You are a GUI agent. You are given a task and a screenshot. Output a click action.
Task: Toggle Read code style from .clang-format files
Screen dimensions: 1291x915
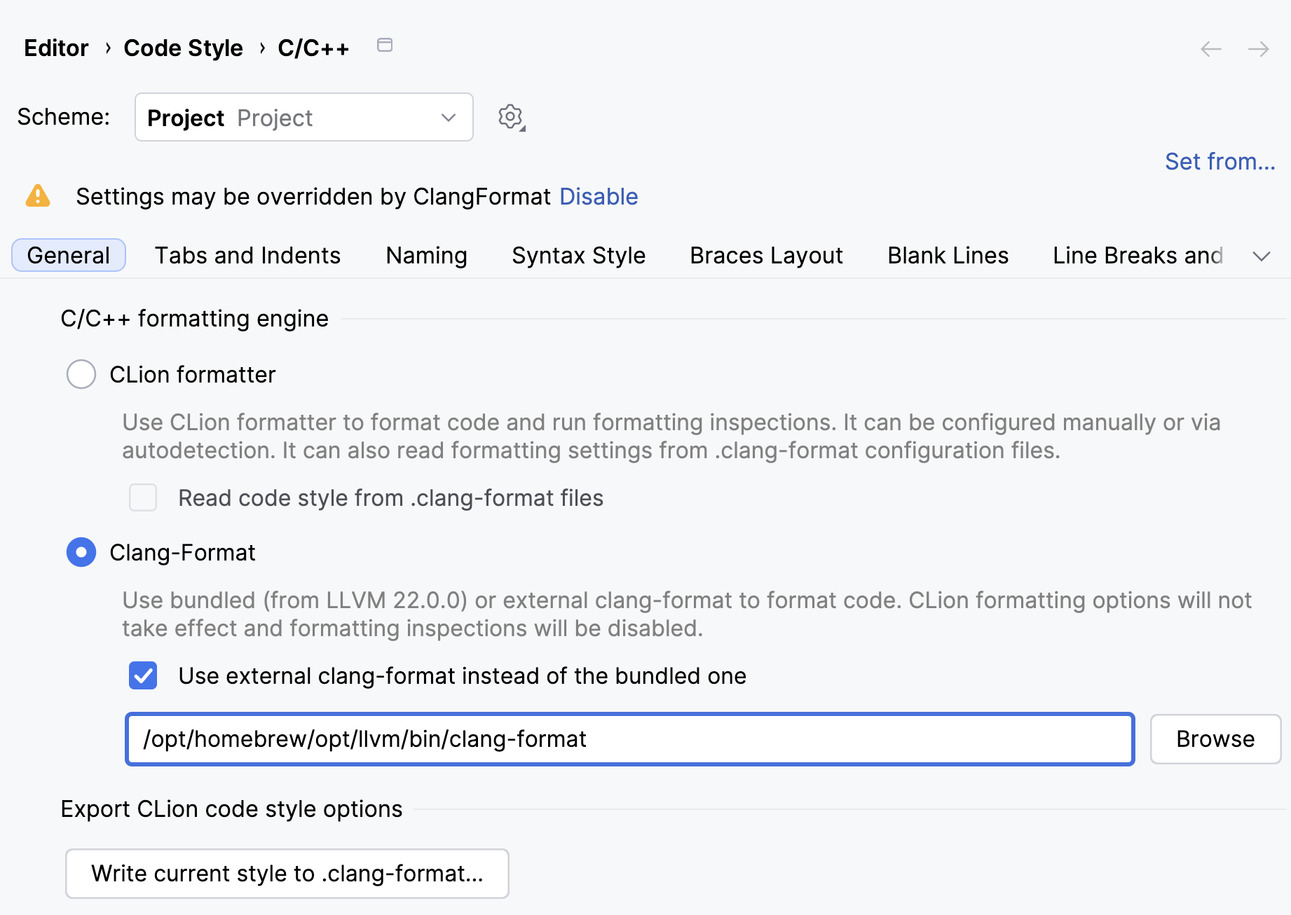(143, 497)
